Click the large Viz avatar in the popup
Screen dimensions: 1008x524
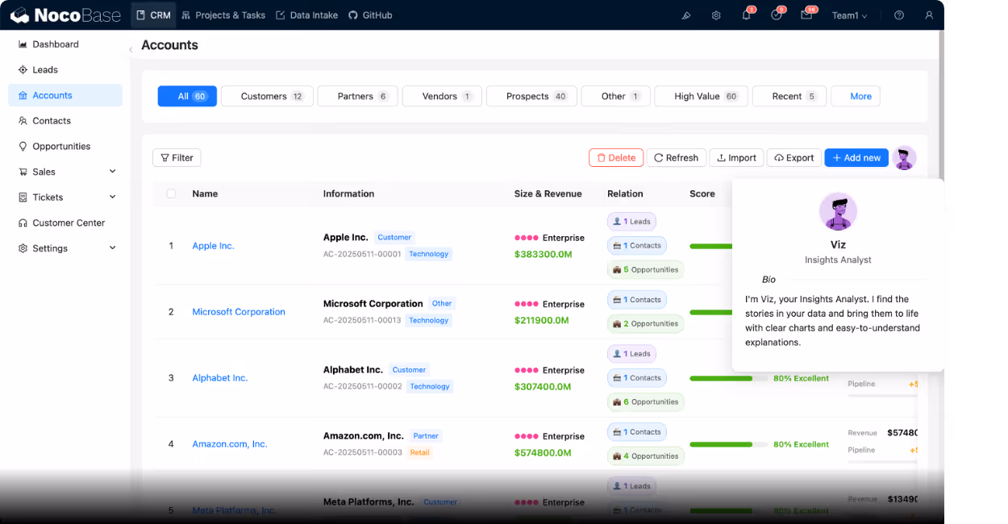[x=838, y=211]
